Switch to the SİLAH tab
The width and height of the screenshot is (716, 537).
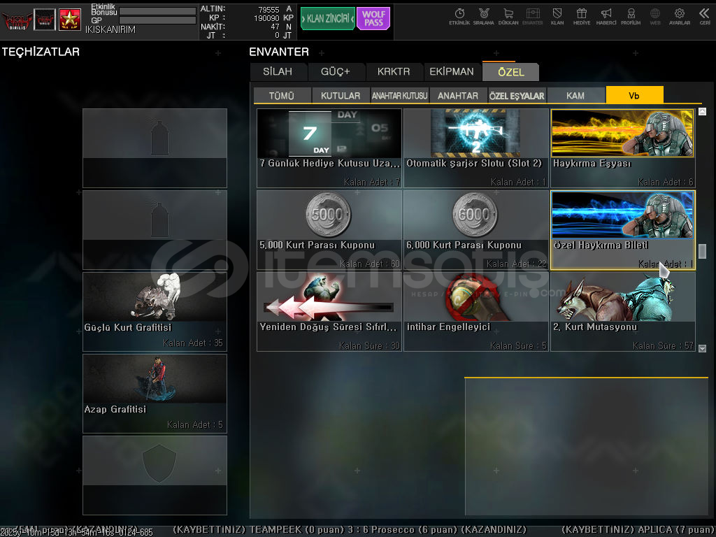pyautogui.click(x=278, y=72)
